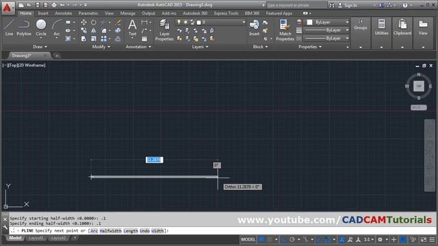
Task: Click the Offset tool icon
Action: pos(118,39)
